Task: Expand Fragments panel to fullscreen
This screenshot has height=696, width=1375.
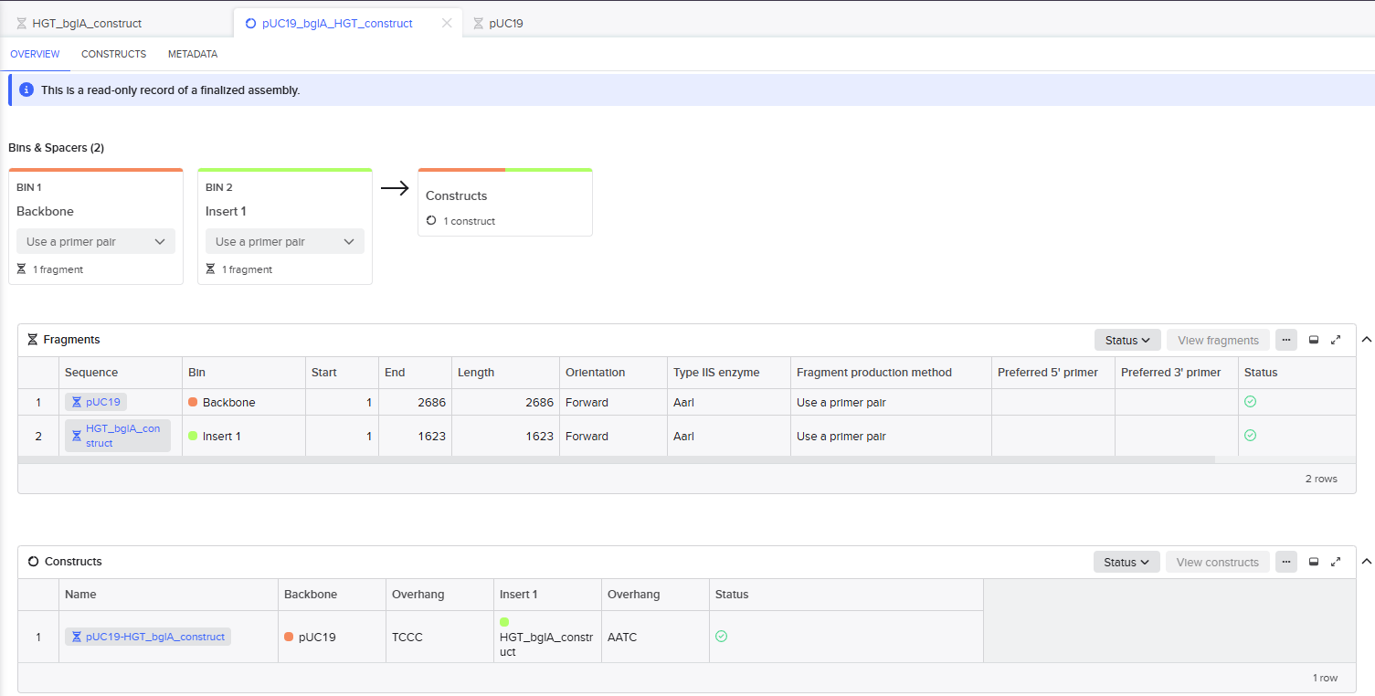Action: tap(1336, 340)
